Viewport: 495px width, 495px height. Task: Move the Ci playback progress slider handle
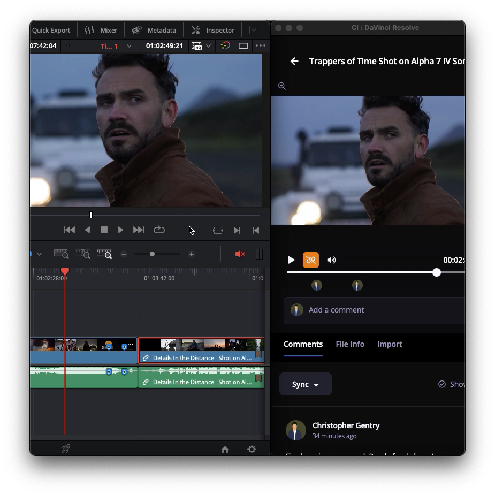[x=437, y=272]
